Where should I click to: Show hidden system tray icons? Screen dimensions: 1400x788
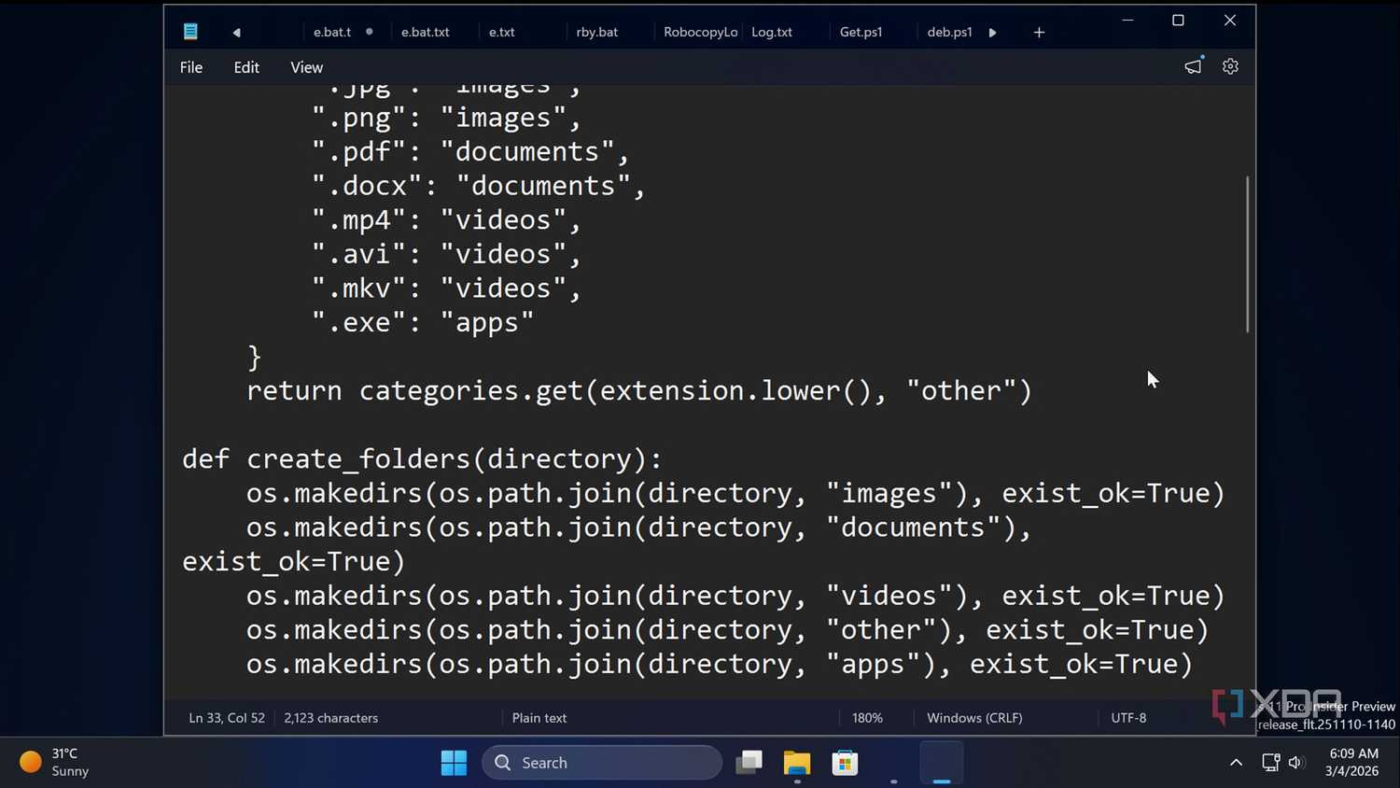pos(1236,763)
